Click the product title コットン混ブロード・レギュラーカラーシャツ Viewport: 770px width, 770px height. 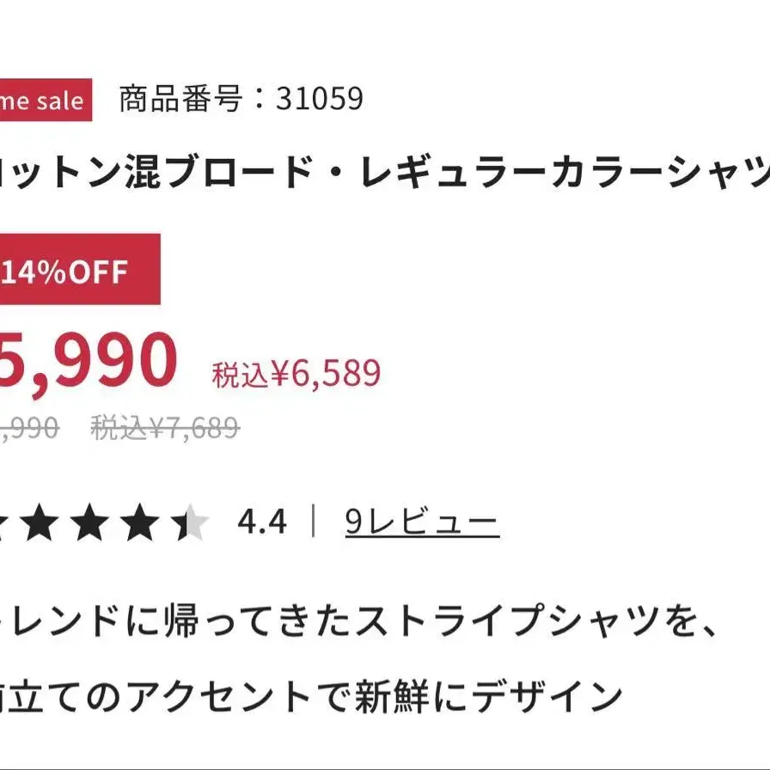pos(385,171)
